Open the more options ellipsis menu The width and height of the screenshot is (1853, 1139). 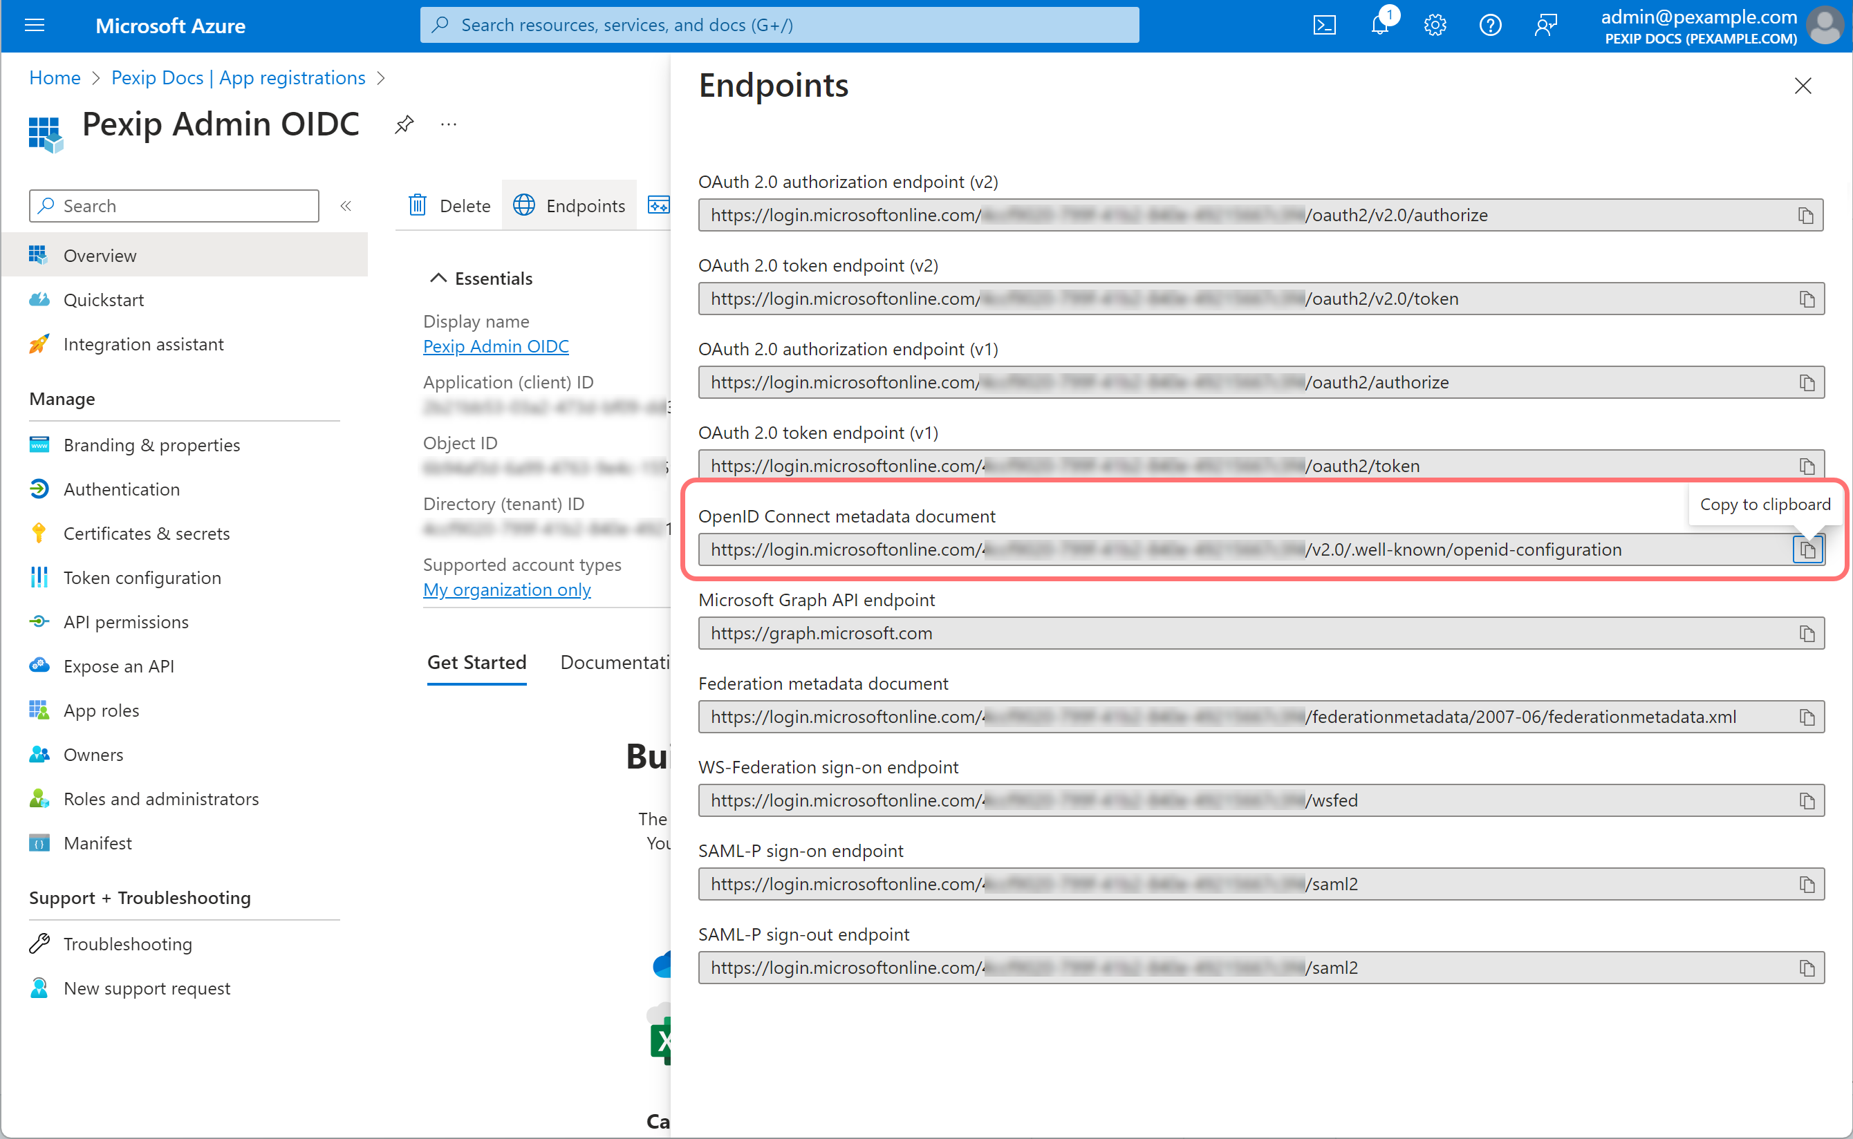tap(448, 124)
